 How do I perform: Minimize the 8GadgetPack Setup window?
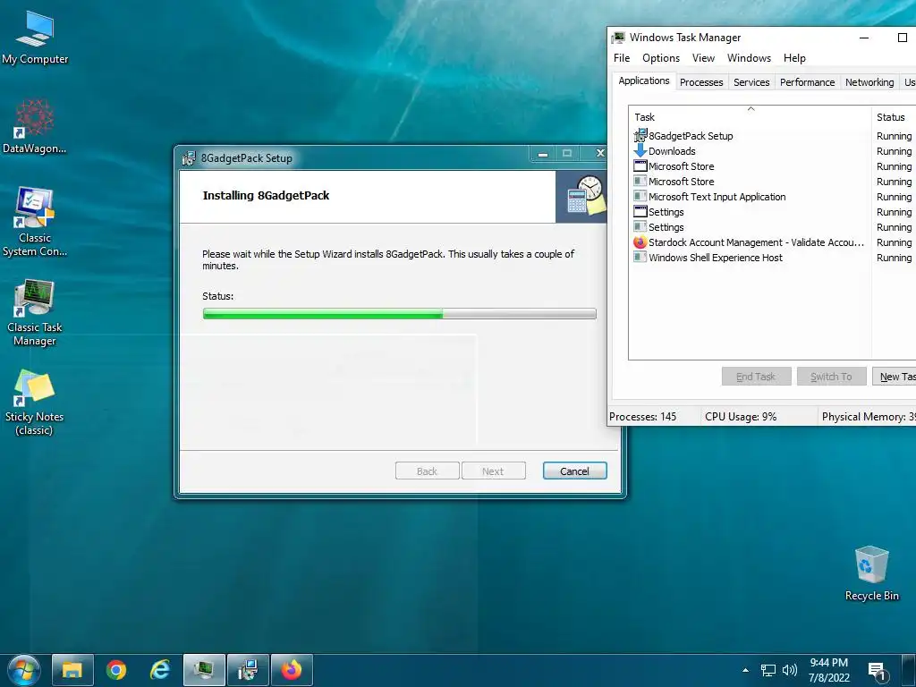[x=543, y=154]
